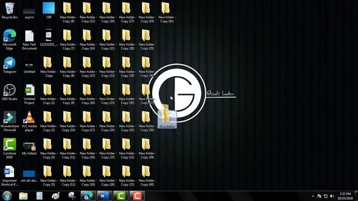Select folder New folder - Copy (10)
358x201 pixels.
point(68,121)
